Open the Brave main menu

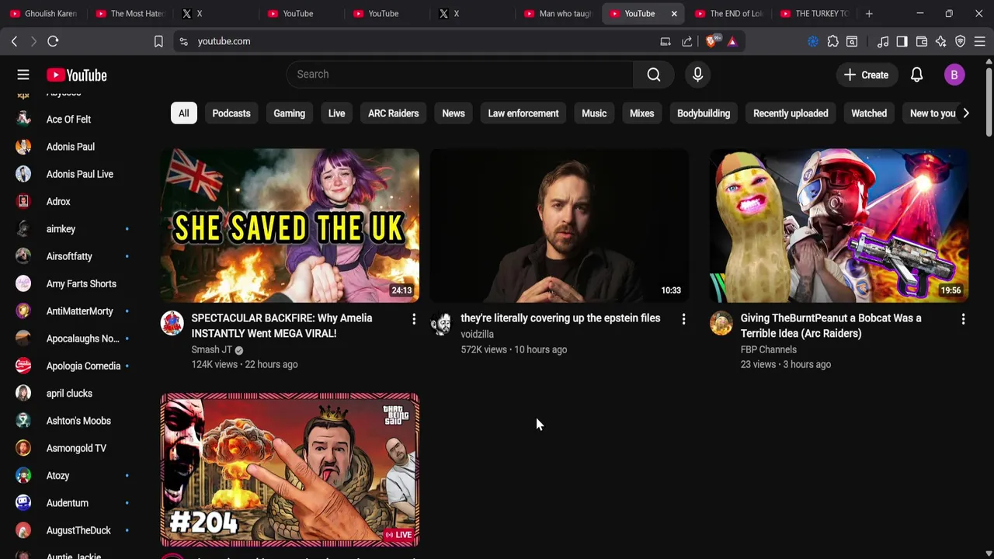[x=980, y=41]
